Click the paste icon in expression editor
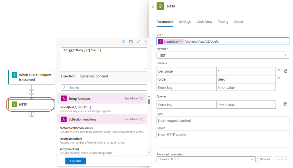This screenshot has width=293, height=168. pyautogui.click(x=131, y=41)
